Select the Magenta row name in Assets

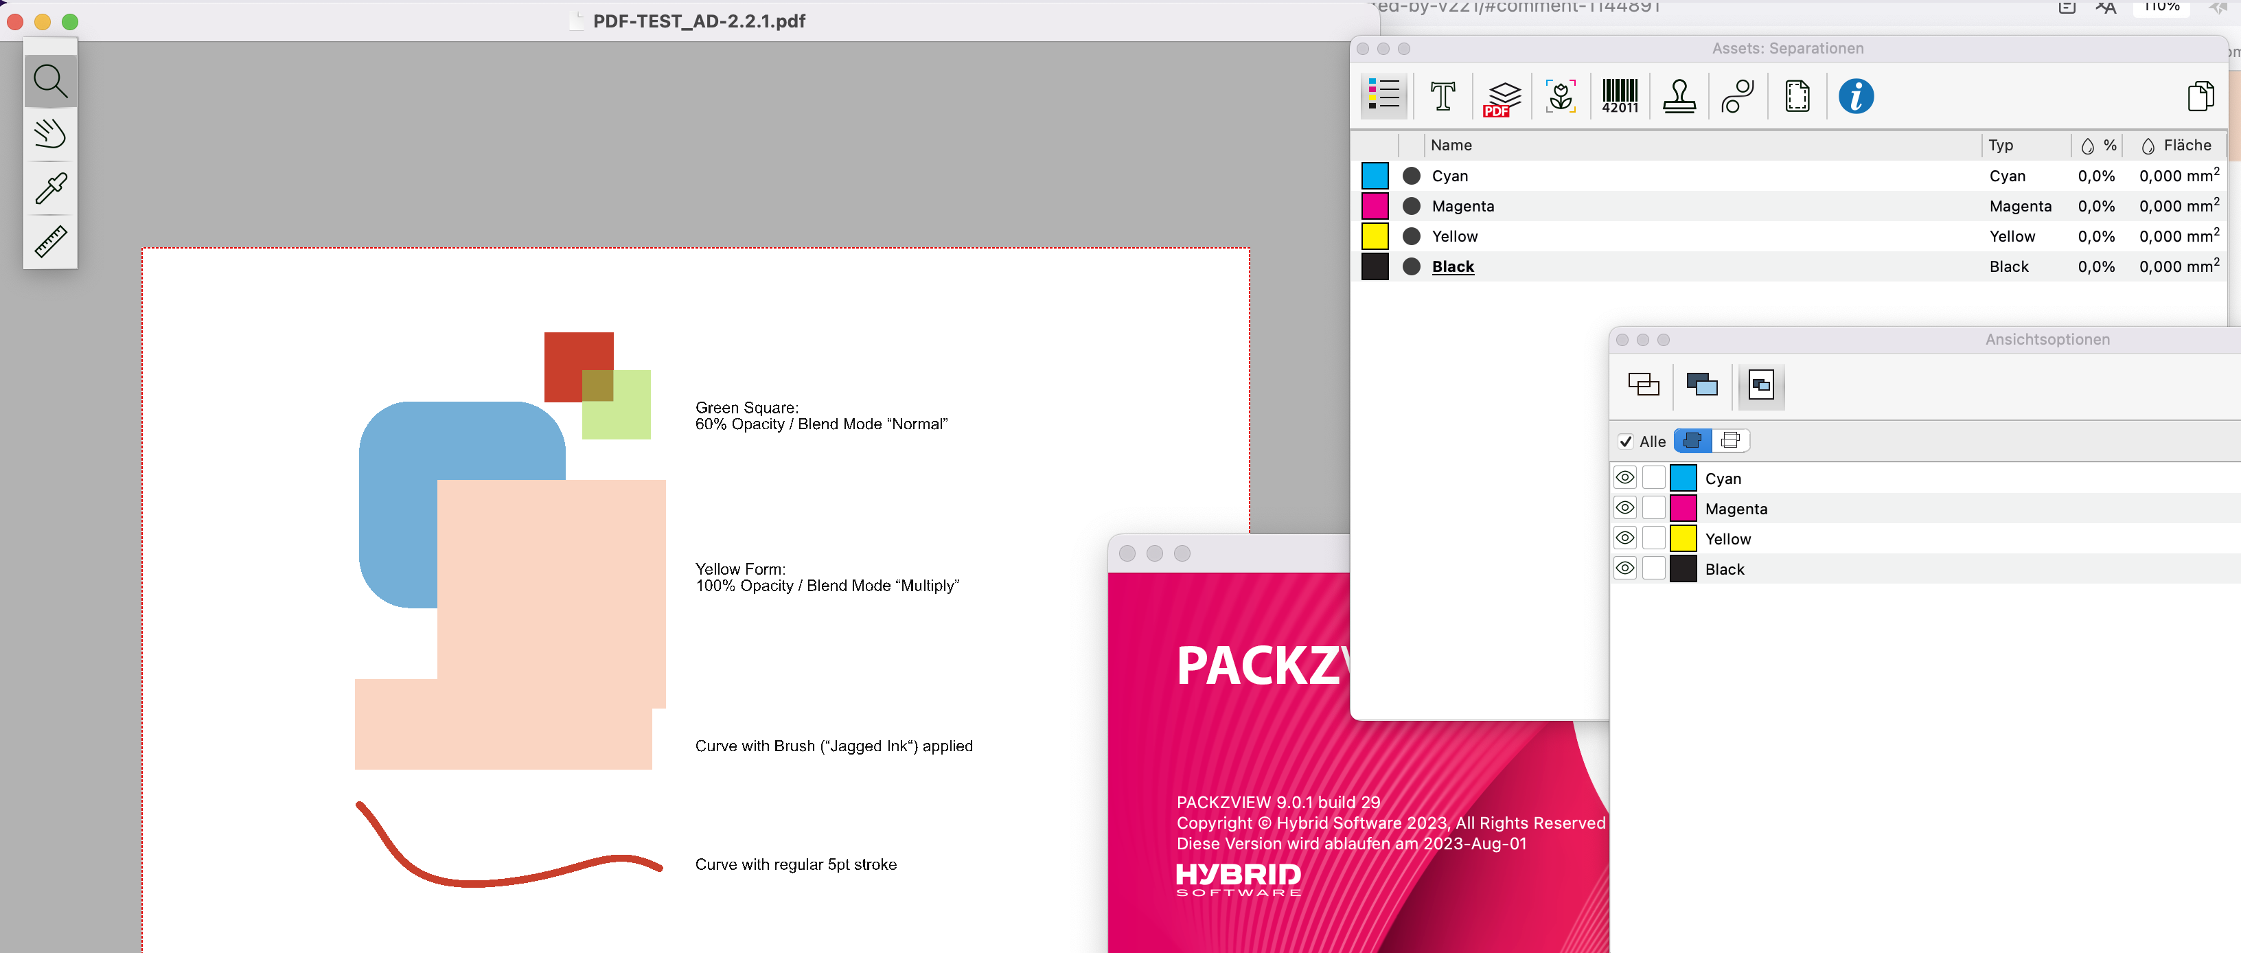click(1462, 206)
